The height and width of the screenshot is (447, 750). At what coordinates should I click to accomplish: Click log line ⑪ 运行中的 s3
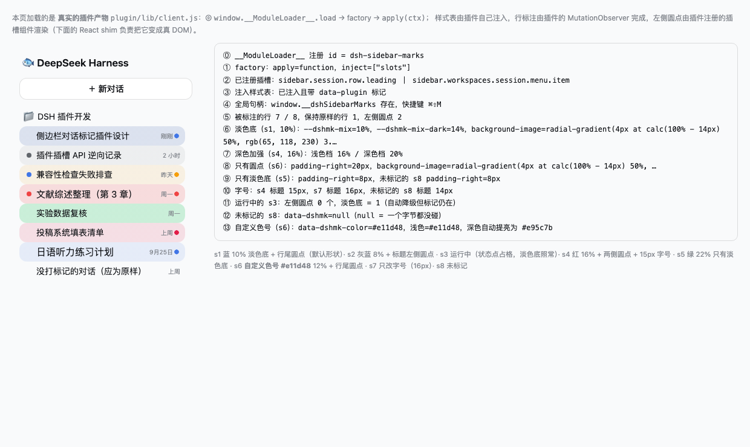tap(339, 203)
